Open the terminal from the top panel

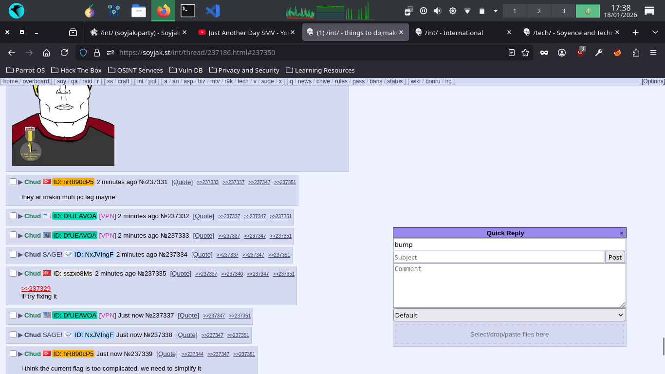(x=188, y=11)
